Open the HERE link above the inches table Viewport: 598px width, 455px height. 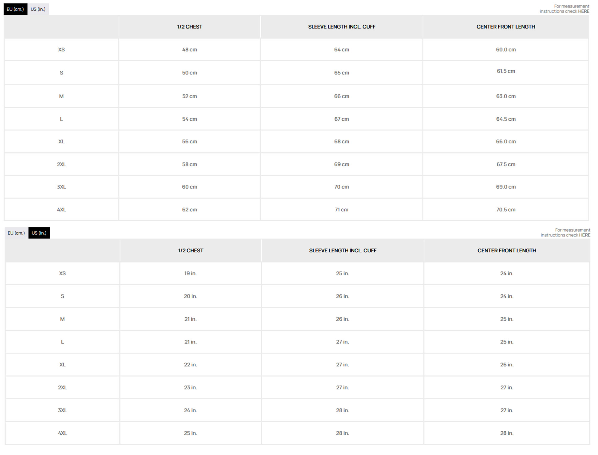click(x=585, y=235)
